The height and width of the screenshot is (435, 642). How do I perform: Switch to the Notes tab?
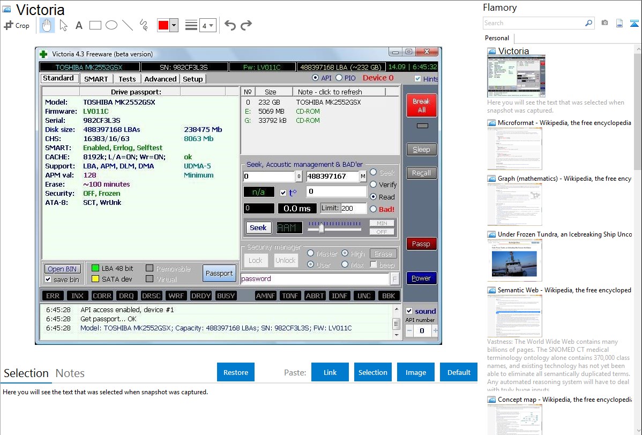click(x=70, y=373)
